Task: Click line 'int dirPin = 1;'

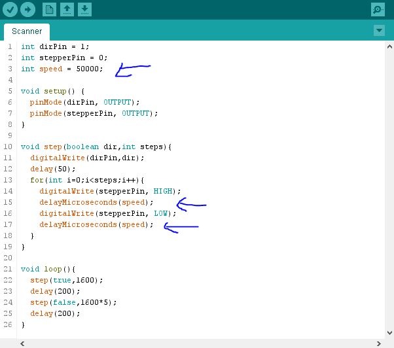Action: (x=55, y=46)
